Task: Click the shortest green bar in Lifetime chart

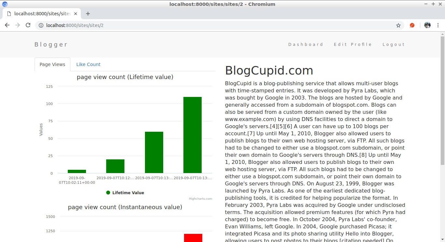Action: (x=77, y=171)
